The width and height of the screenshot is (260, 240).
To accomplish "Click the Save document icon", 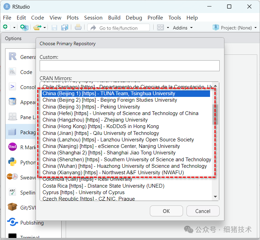I will coord(54,27).
